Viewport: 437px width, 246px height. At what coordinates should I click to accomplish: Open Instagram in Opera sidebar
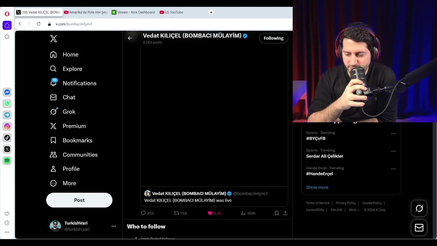click(x=7, y=126)
